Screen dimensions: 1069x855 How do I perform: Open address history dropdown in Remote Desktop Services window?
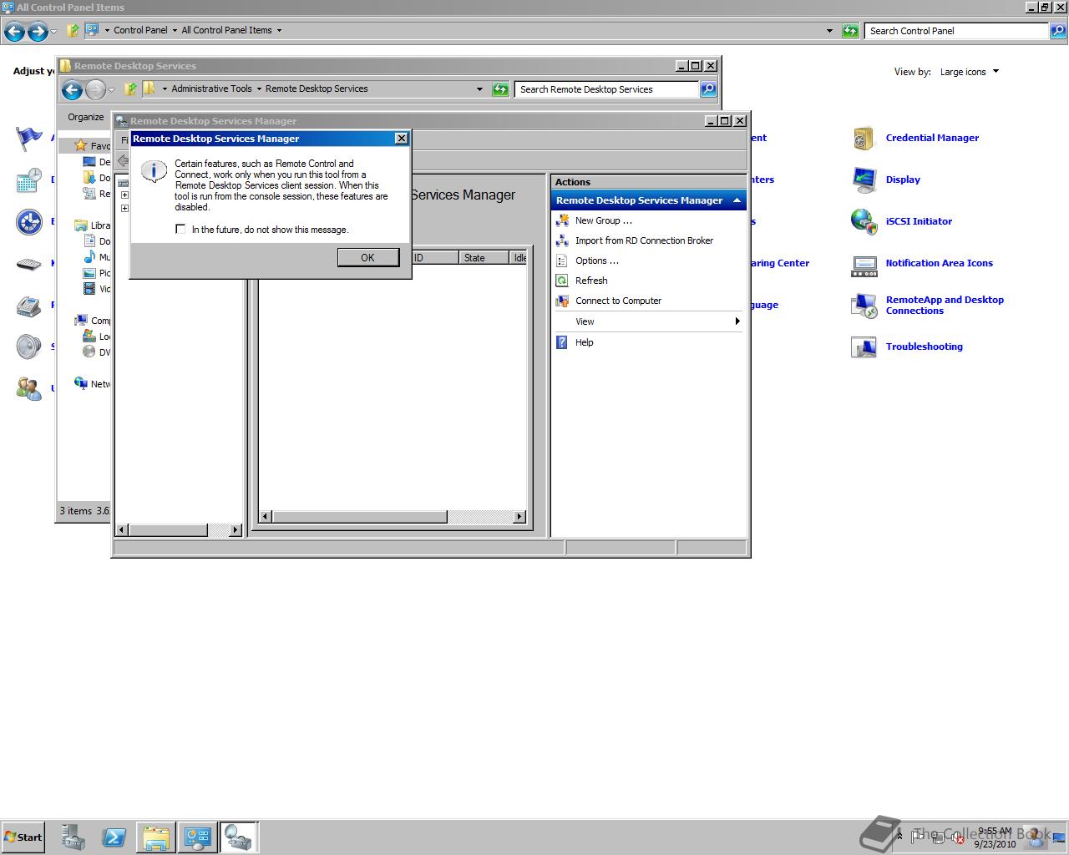coord(479,89)
